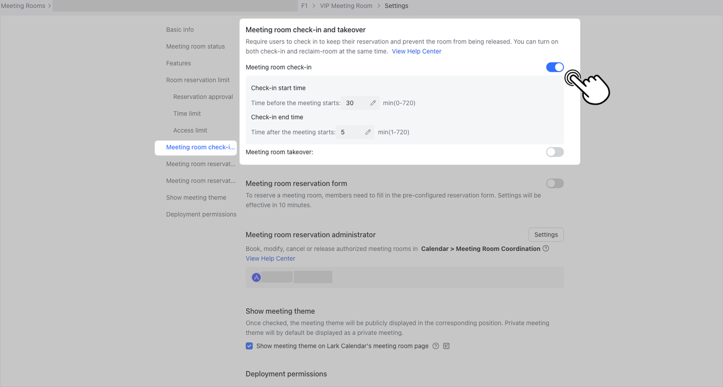Open the preview icon after meeting theme checkbox
The height and width of the screenshot is (387, 723).
[446, 346]
